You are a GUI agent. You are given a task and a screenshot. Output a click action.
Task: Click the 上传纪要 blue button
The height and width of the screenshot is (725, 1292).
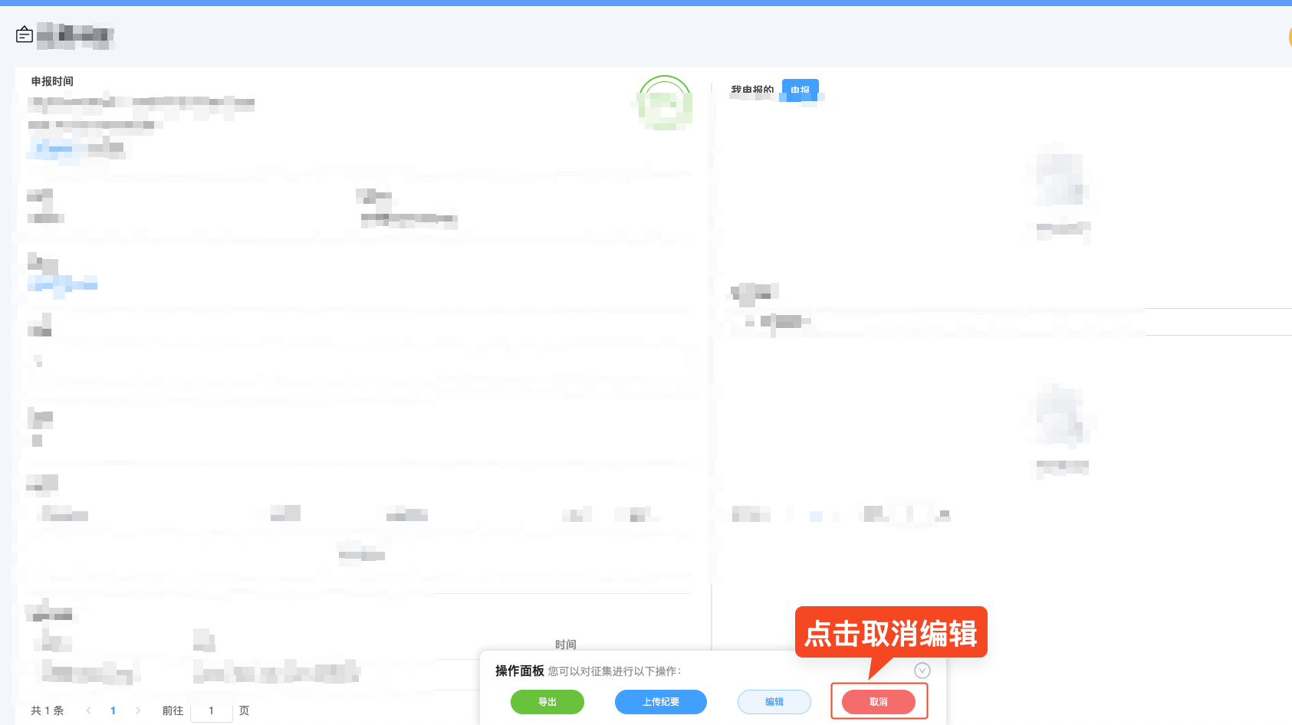(660, 701)
